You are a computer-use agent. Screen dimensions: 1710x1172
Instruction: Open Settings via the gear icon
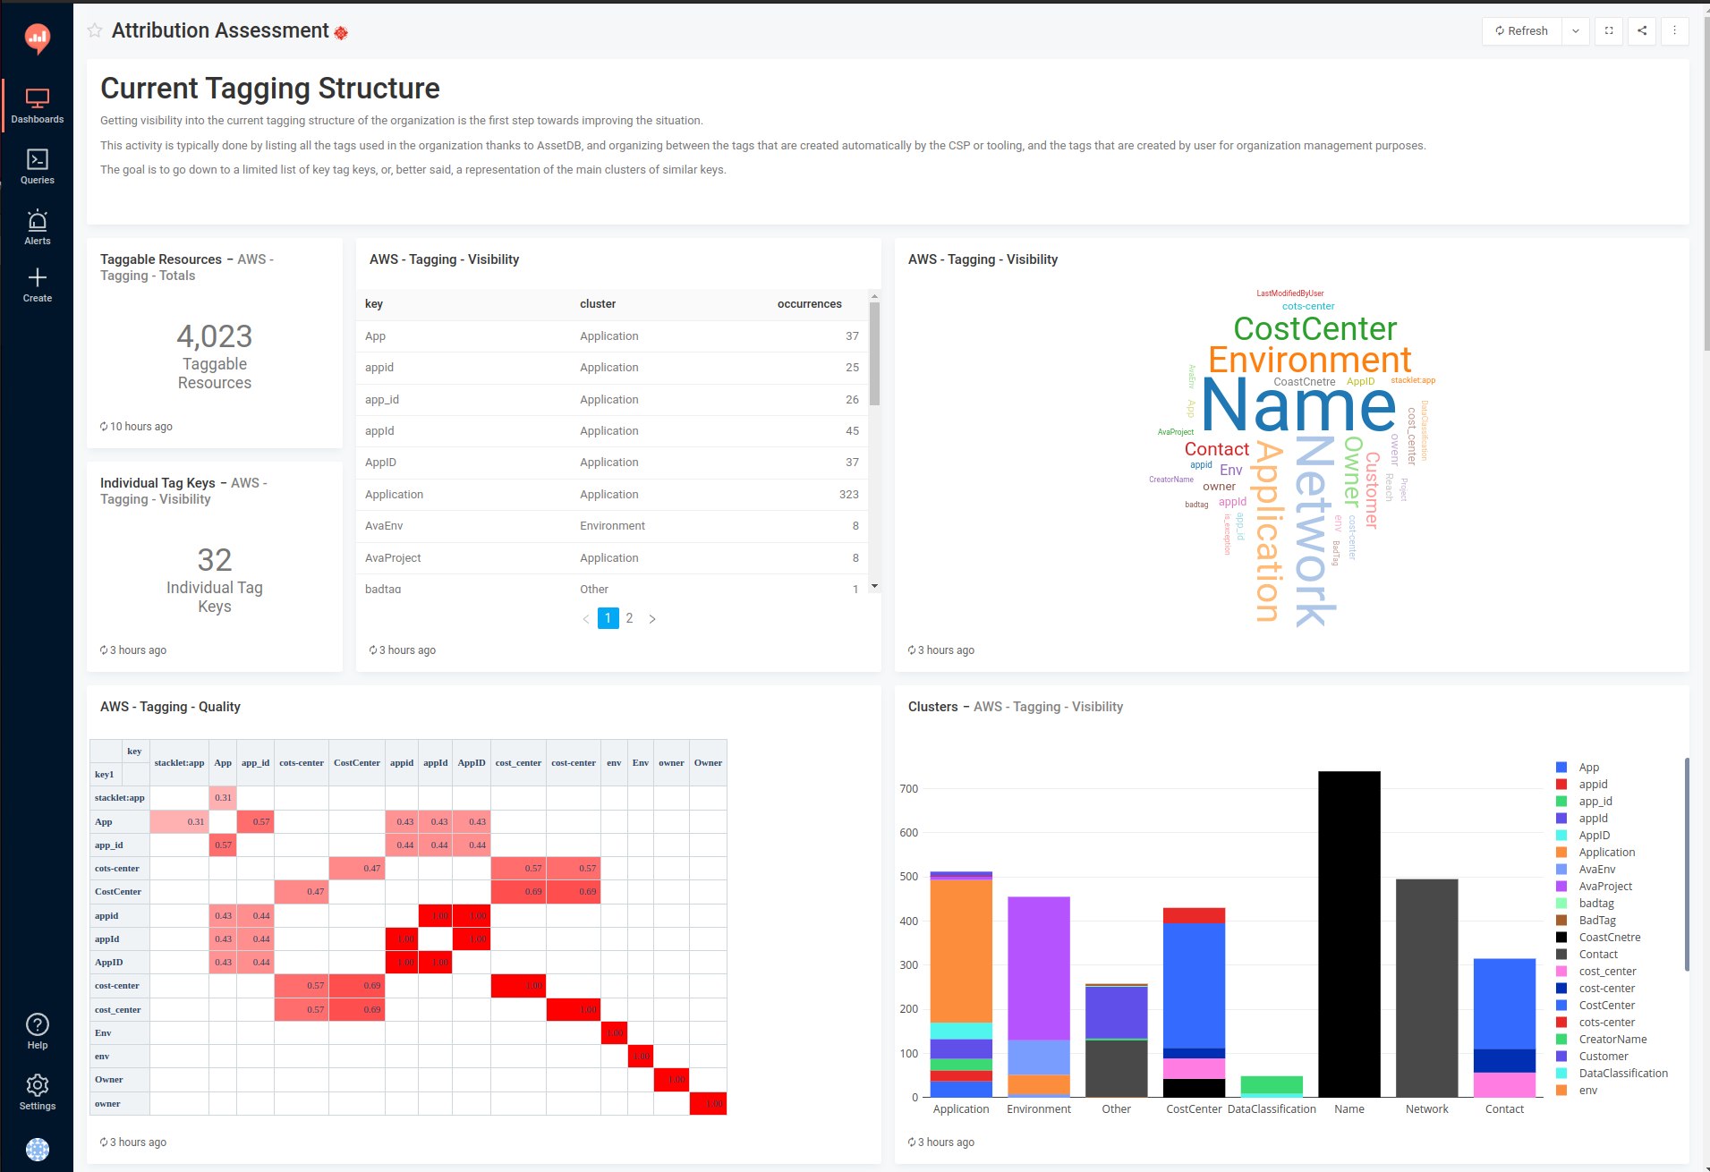37,1091
